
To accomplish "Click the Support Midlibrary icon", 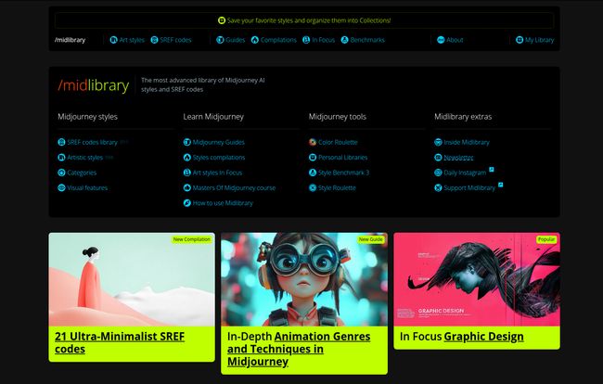I will pos(438,188).
